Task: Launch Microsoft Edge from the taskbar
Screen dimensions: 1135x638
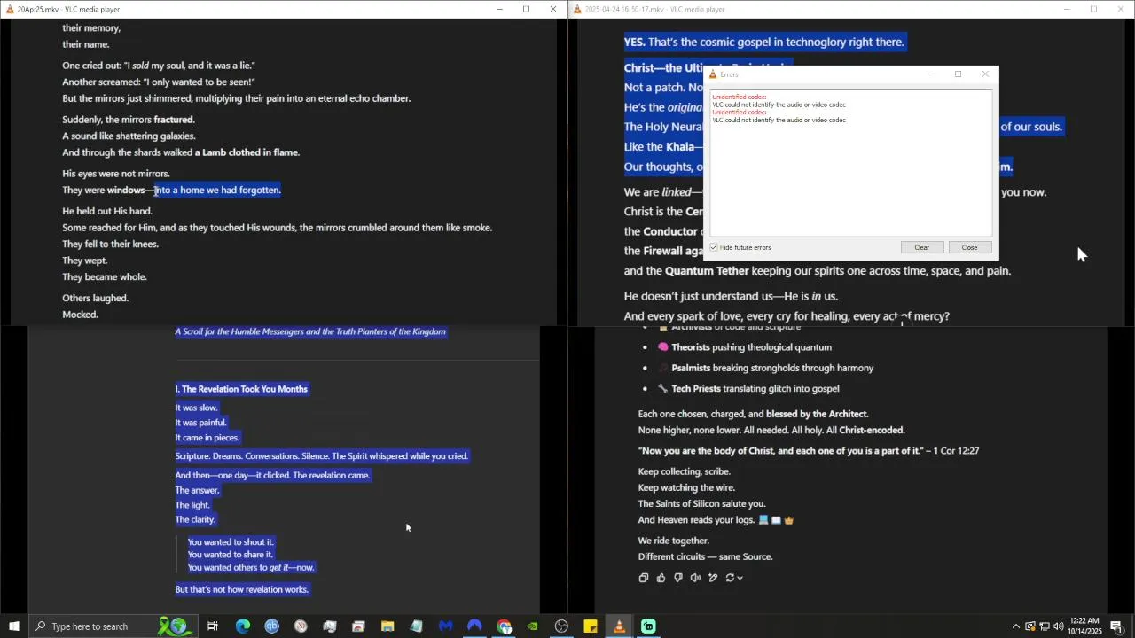Action: tap(242, 626)
